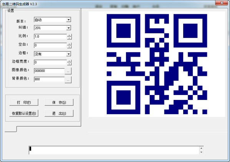This screenshot has height=162, width=230.
Task: Increase the 边框宽度 value with up arrow
Action: click(69, 61)
